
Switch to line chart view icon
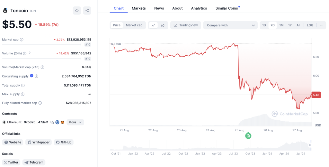click(153, 25)
